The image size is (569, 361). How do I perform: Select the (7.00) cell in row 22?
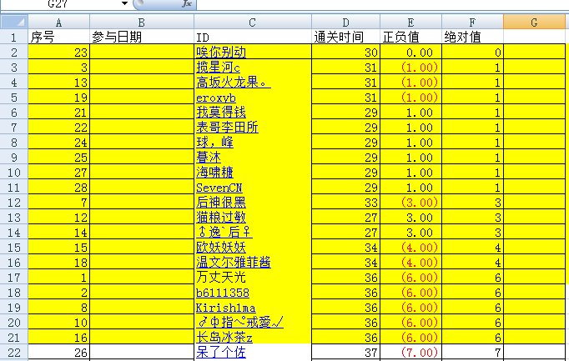[410, 353]
